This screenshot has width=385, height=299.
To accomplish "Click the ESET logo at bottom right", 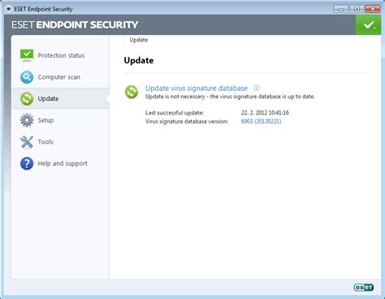I will pyautogui.click(x=364, y=287).
